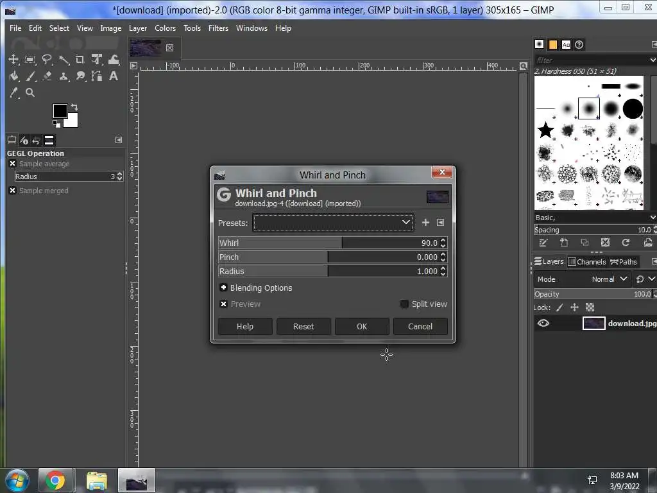657x493 pixels.
Task: Hide the download.jpg layer with eye icon
Action: (543, 324)
